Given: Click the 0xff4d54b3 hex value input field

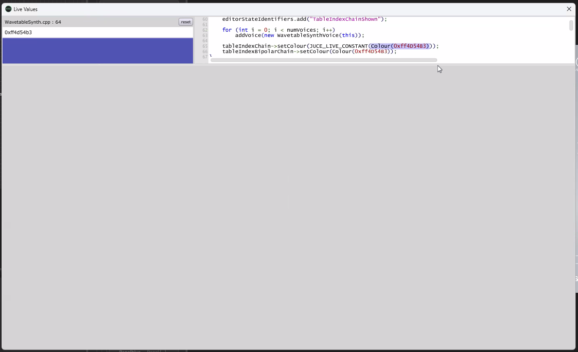Looking at the screenshot, I should 98,32.
